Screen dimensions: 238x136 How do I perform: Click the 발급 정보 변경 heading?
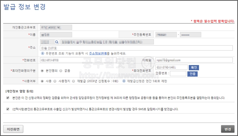25,7
